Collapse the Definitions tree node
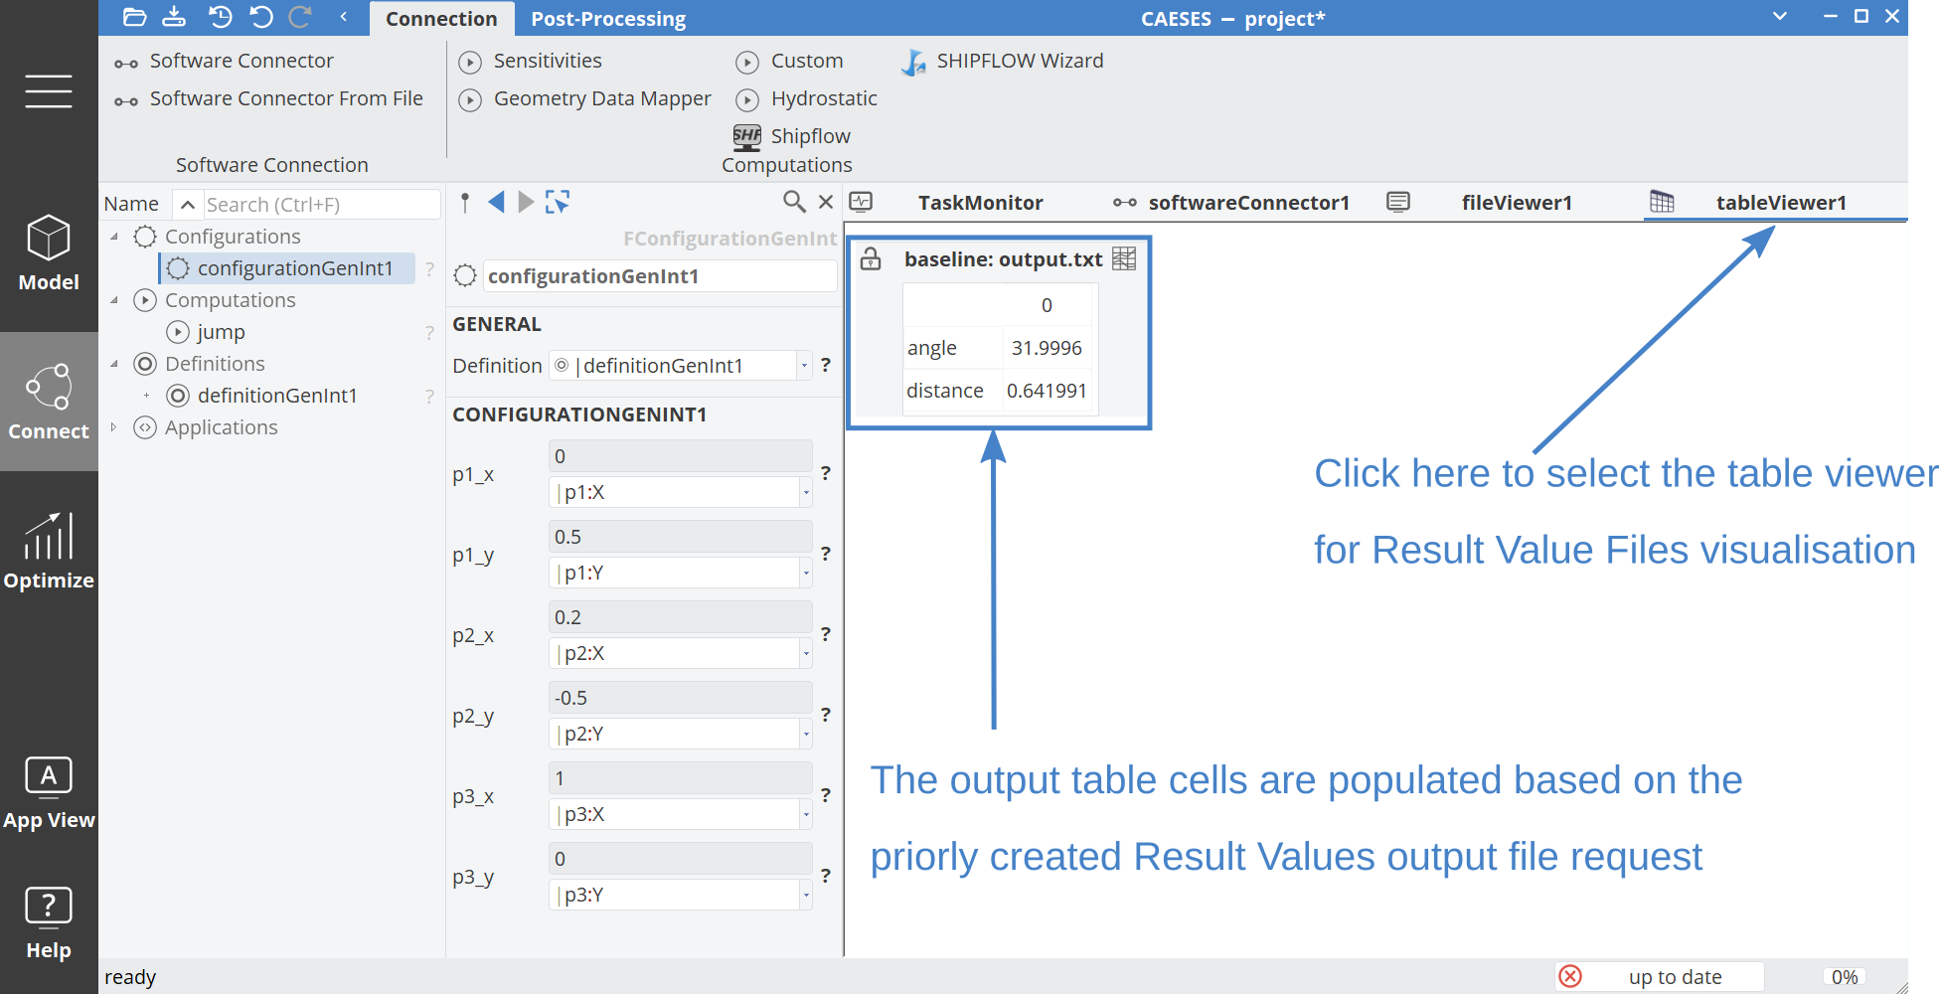The height and width of the screenshot is (994, 1939). pos(114,364)
